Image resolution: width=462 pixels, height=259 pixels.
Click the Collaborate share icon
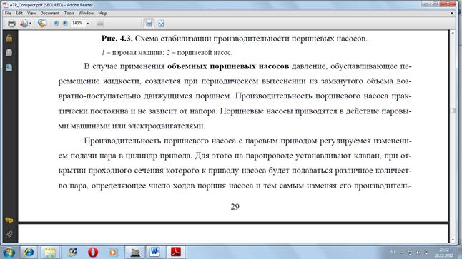pos(42,24)
